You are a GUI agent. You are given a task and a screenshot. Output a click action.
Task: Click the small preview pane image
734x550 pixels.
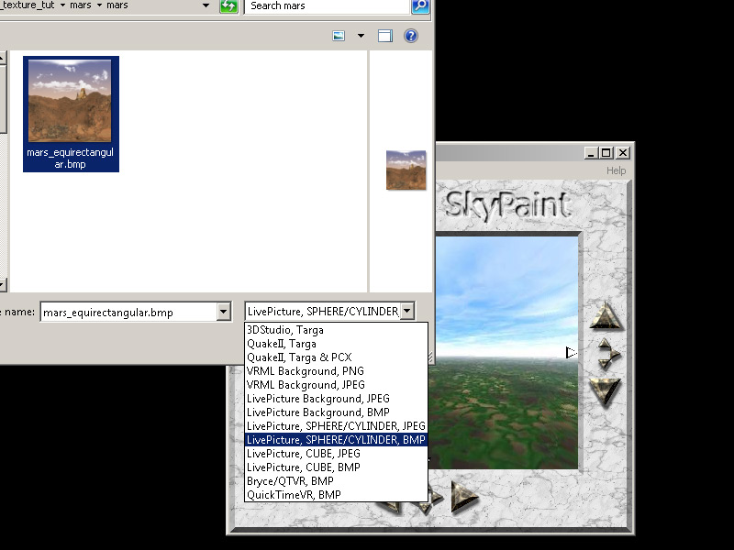coord(406,170)
